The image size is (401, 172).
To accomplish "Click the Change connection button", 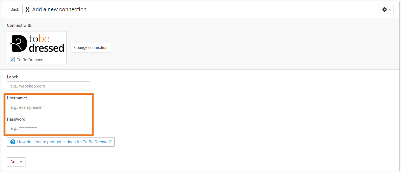I will point(91,47).
